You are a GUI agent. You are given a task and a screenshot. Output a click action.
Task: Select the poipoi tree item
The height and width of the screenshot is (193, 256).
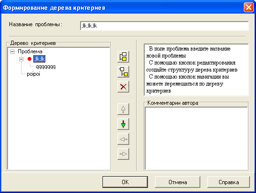34,74
